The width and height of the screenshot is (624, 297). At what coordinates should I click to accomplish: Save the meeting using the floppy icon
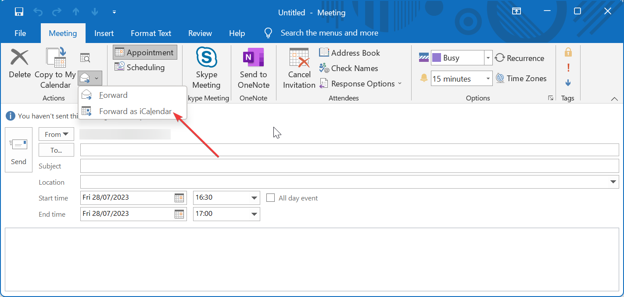pyautogui.click(x=19, y=12)
